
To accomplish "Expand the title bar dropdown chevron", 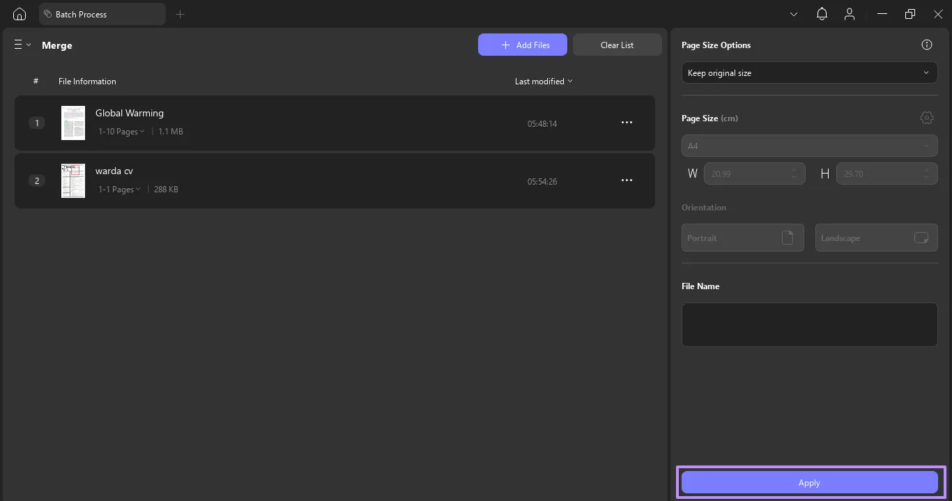I will point(794,14).
